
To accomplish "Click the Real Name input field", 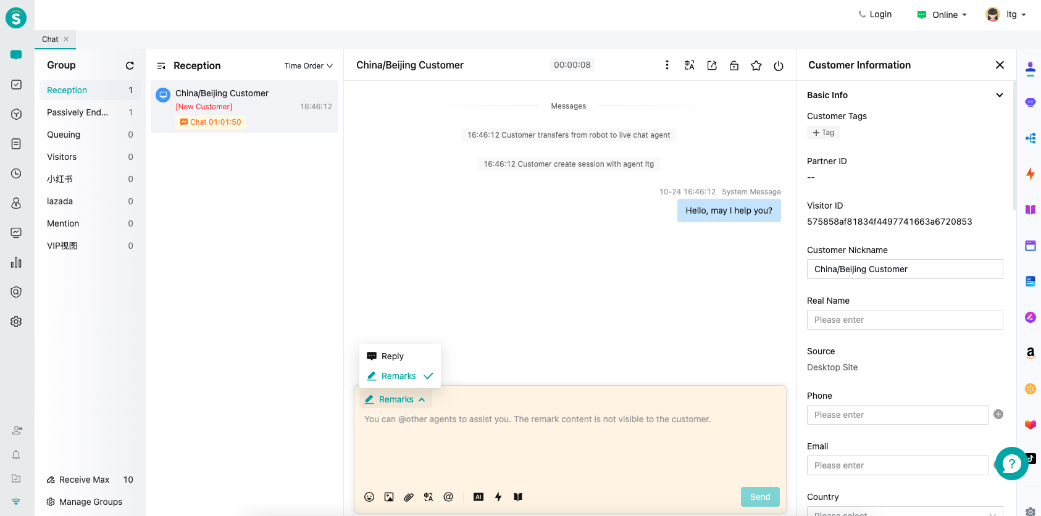I will (905, 320).
